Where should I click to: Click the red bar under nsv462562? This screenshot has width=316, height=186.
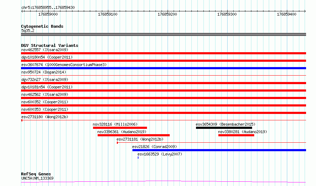click(163, 98)
